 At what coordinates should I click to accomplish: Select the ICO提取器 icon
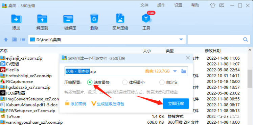click(x=3, y=93)
